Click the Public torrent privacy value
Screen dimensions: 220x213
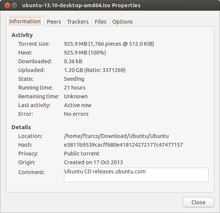coord(81,154)
